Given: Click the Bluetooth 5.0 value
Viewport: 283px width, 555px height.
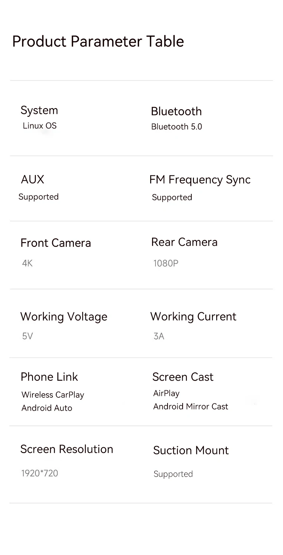Looking at the screenshot, I should coord(177,127).
